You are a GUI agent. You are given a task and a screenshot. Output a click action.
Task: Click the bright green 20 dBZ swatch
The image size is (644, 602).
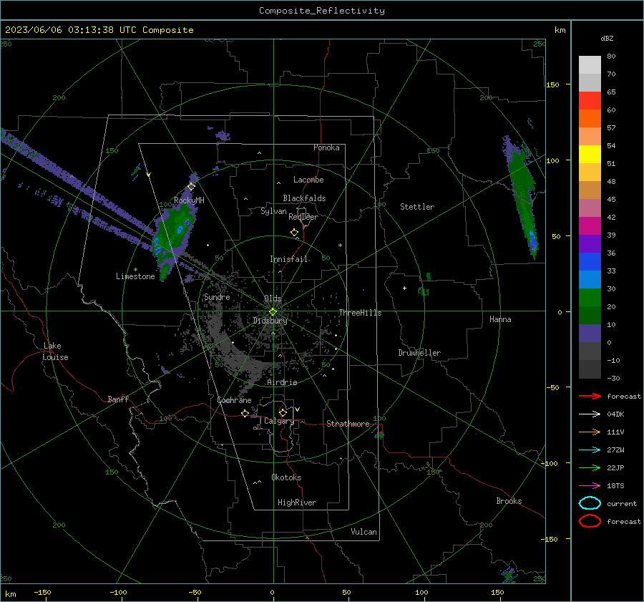(x=590, y=297)
